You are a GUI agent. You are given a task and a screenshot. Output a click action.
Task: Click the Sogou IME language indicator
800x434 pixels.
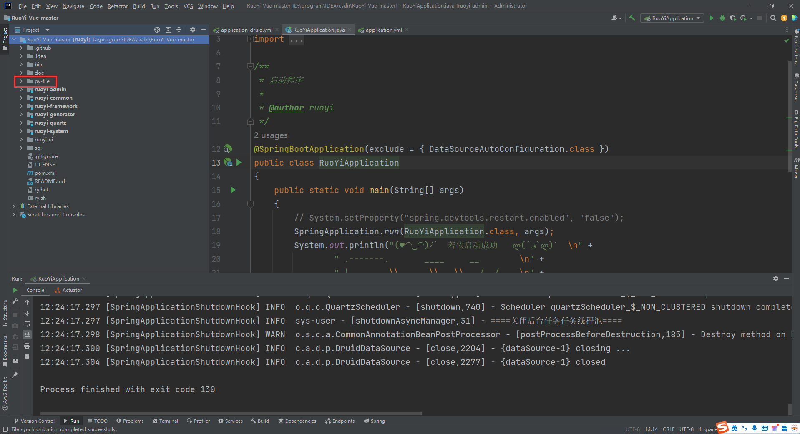[x=735, y=428]
